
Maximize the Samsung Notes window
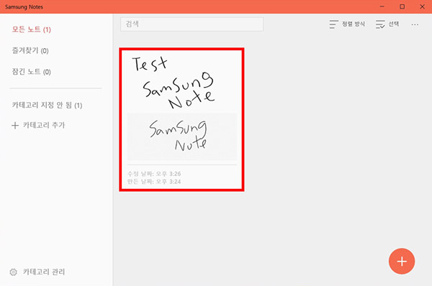[x=402, y=6]
